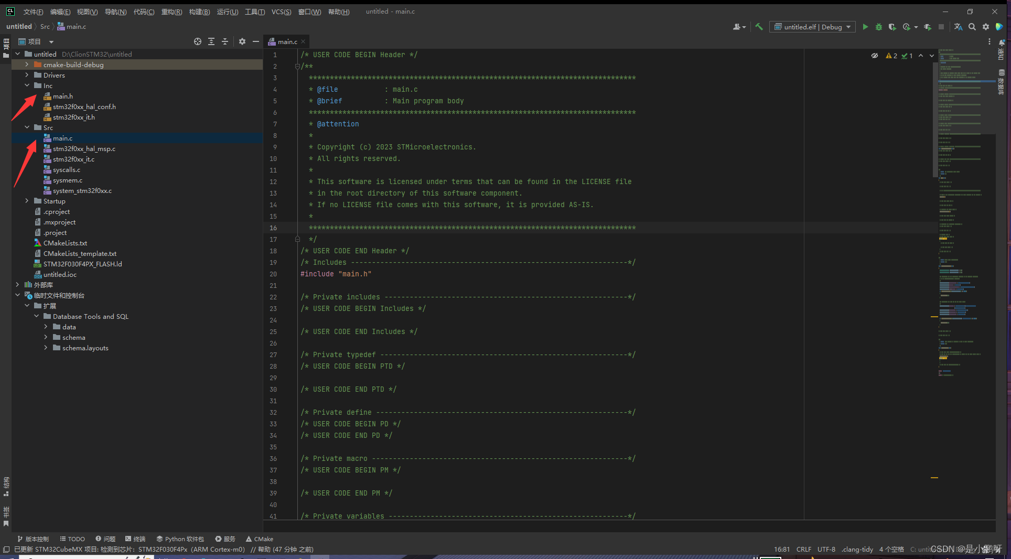Open the 文件(F) menu
1011x559 pixels.
[x=33, y=12]
